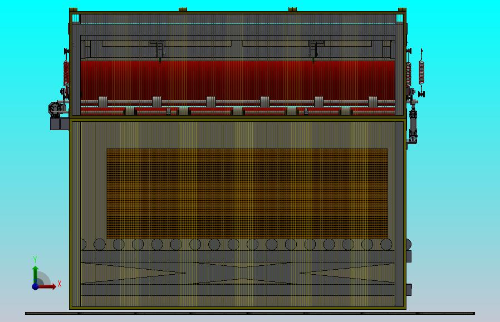Select the thin base plate beneath the machine

pos(250,314)
